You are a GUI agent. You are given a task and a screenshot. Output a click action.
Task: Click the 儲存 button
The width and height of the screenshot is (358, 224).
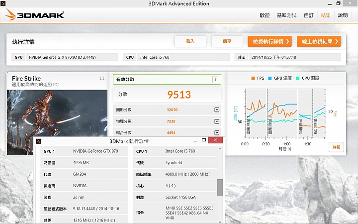click(x=227, y=41)
